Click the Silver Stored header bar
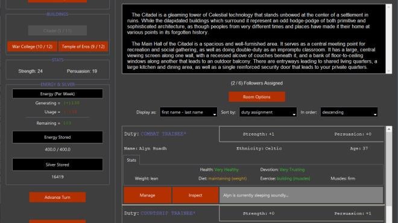 point(57,165)
